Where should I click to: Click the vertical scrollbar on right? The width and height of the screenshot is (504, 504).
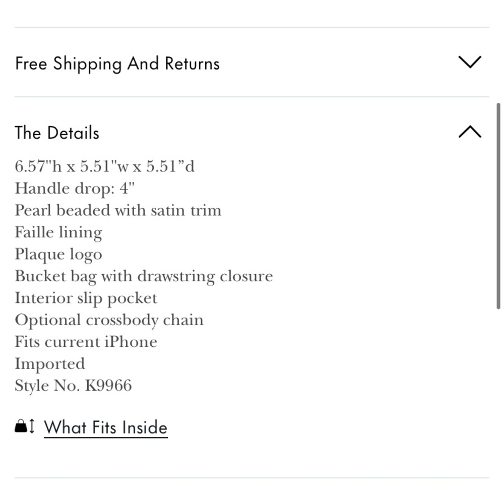tap(498, 206)
